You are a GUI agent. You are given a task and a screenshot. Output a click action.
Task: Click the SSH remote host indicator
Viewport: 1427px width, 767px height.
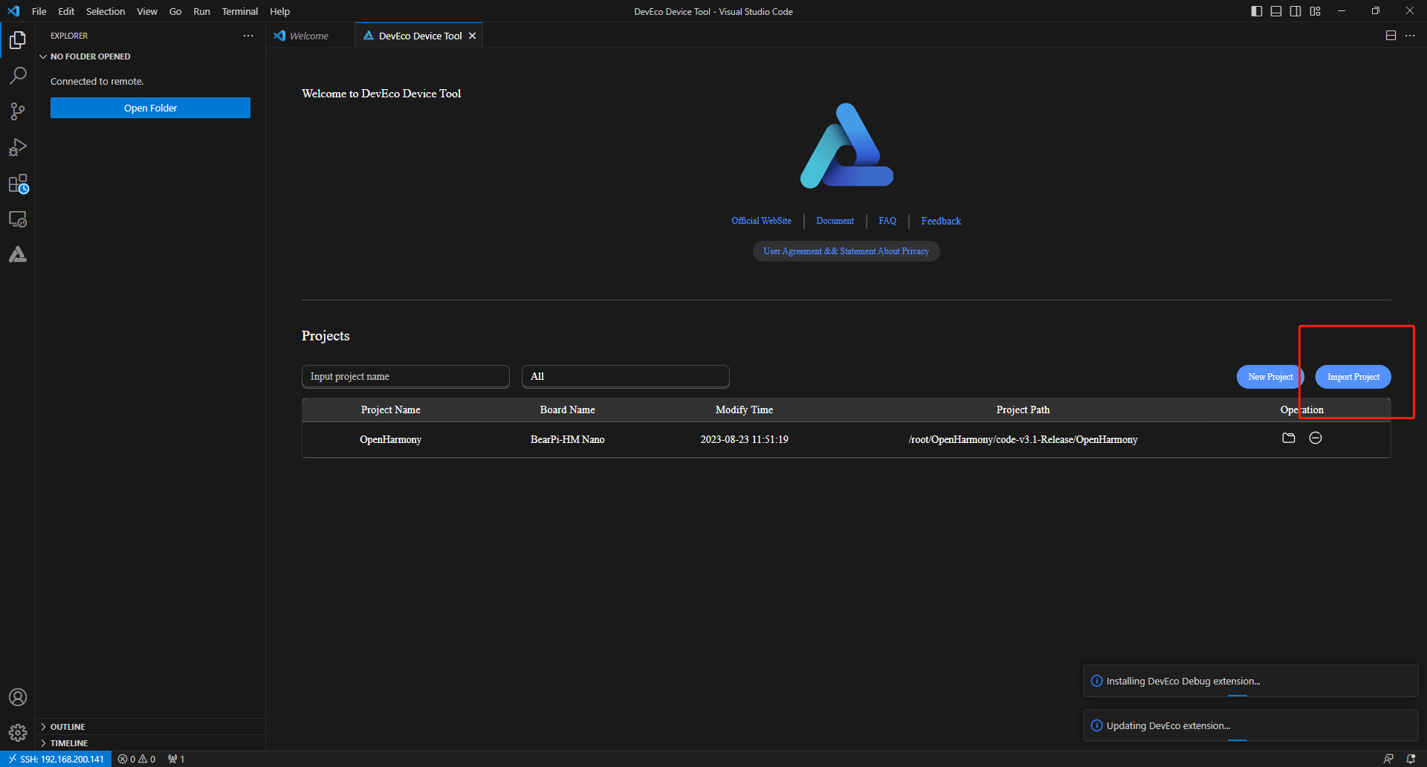point(56,759)
